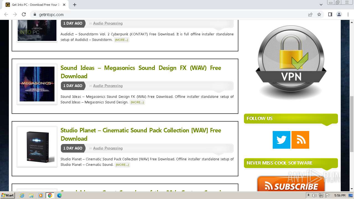Open Audio Processing category under Megasonics post
This screenshot has height=199, width=354.
108,86
